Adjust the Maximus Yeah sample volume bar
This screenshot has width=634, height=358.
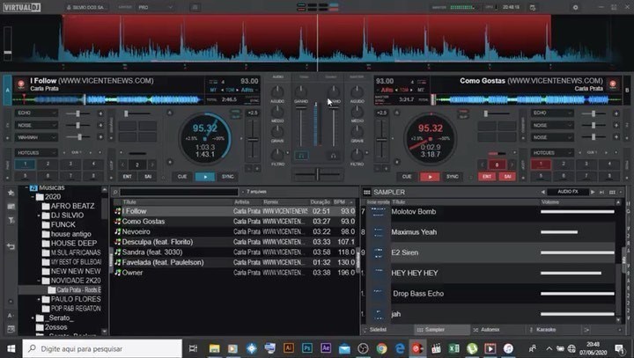(x=577, y=232)
